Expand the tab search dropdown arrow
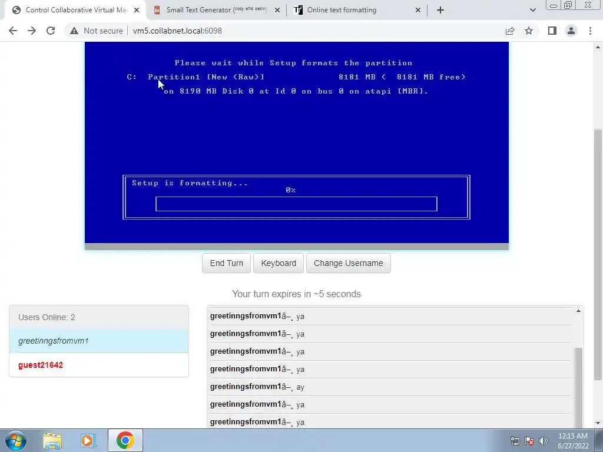Viewport: 603px width, 452px height. (532, 10)
